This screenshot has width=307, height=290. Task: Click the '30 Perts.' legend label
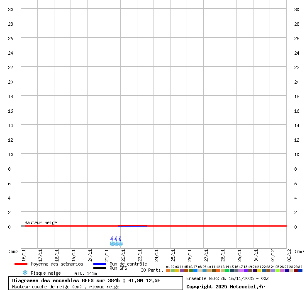(152, 270)
